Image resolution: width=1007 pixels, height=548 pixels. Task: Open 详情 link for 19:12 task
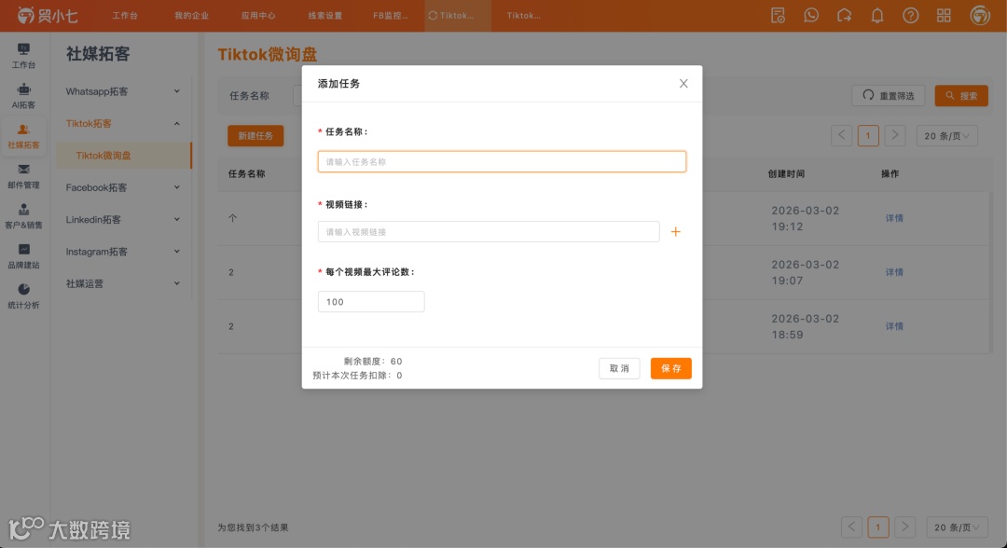(894, 218)
